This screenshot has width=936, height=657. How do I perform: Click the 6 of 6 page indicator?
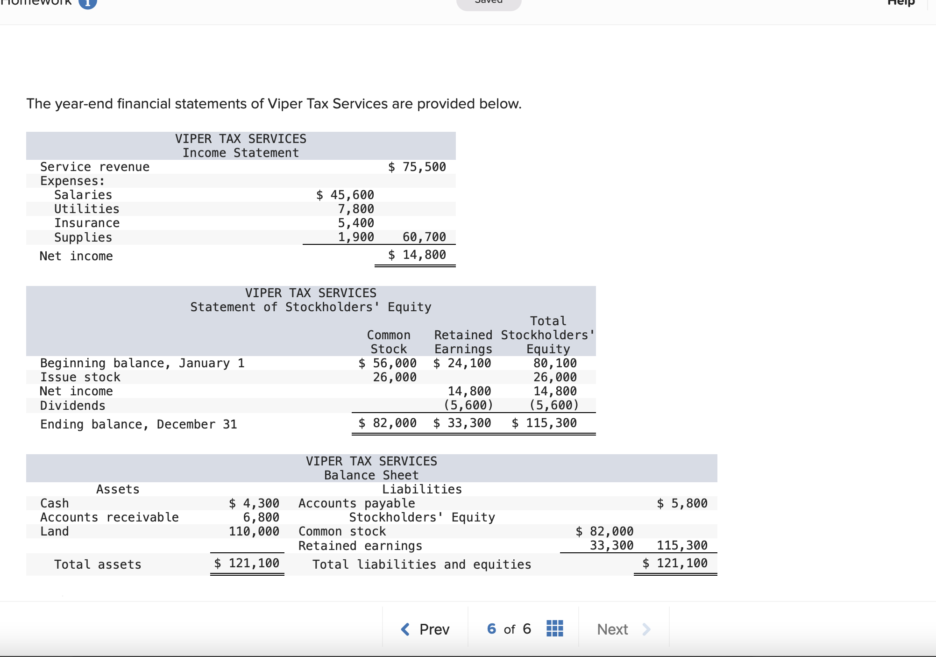click(509, 629)
